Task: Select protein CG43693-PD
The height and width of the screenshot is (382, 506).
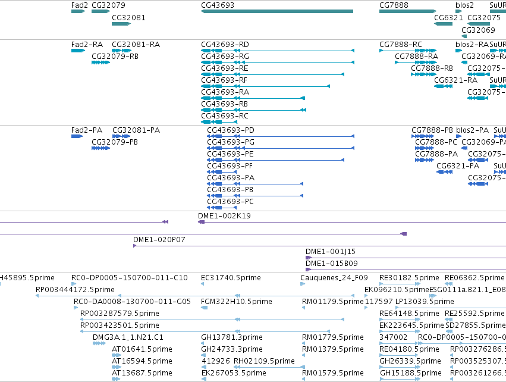Action: tap(281, 136)
